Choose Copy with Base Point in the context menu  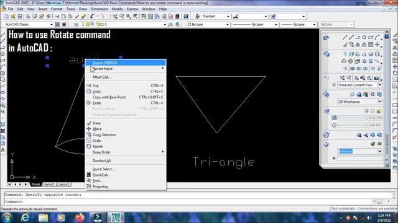pos(126,97)
